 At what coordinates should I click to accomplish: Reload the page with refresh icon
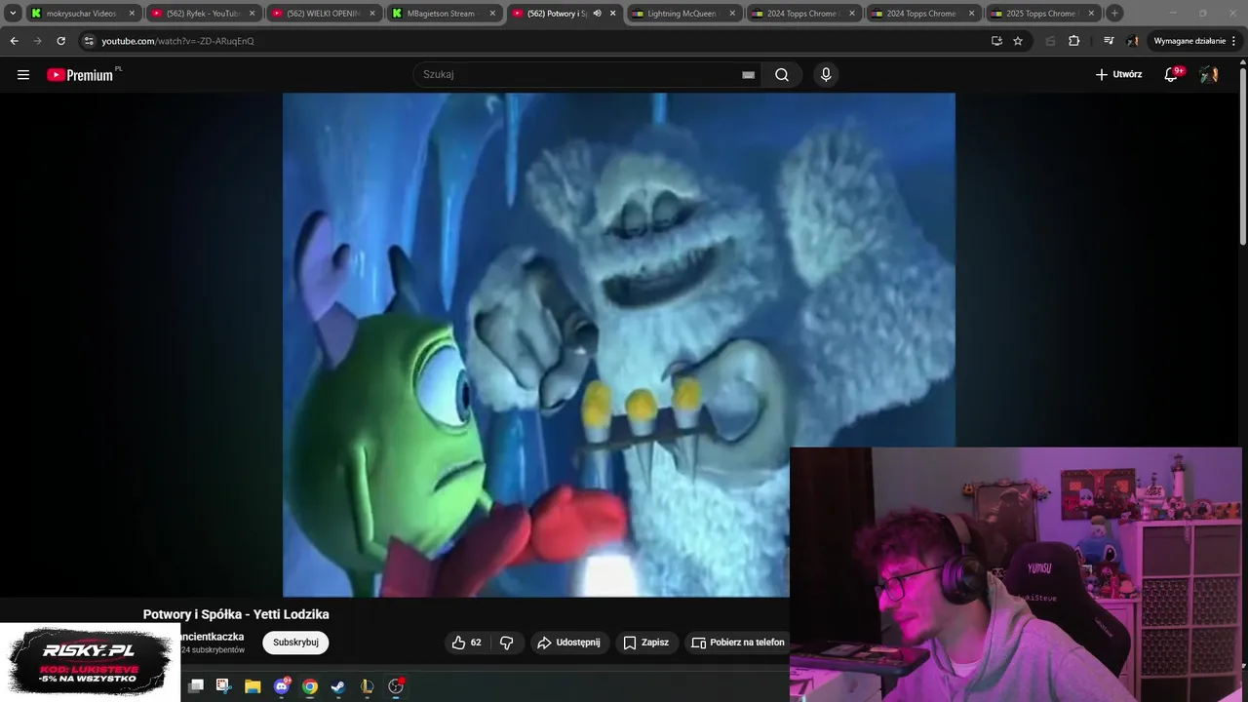tap(60, 41)
